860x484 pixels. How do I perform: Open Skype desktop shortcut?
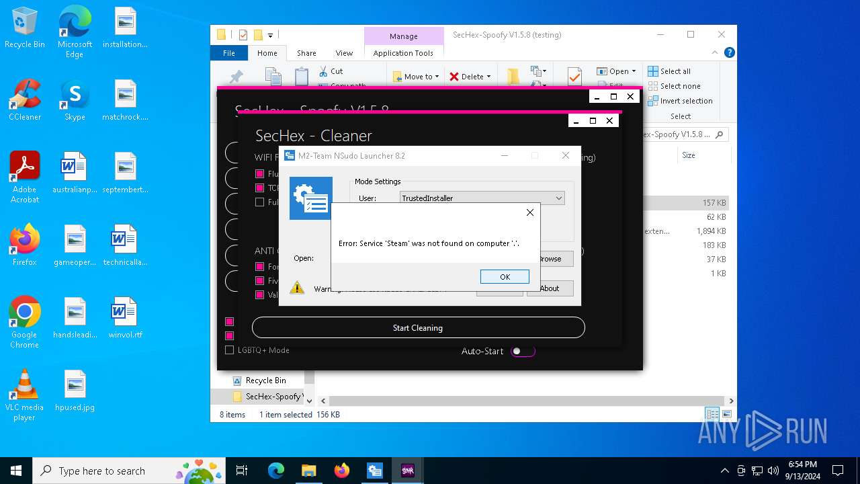click(75, 99)
